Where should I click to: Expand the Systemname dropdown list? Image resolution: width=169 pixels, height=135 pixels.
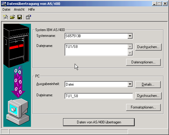(x=130, y=36)
